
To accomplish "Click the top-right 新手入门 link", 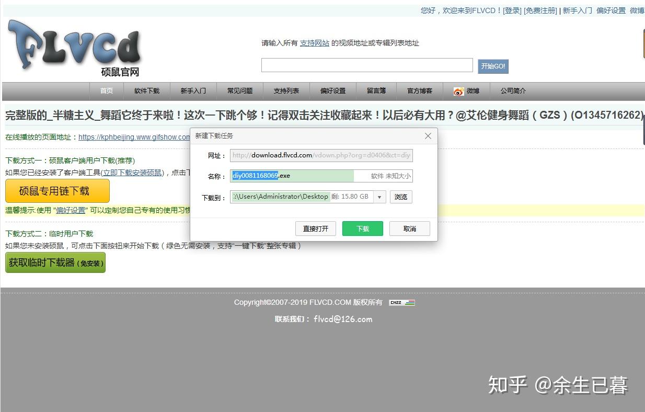I will tap(578, 10).
